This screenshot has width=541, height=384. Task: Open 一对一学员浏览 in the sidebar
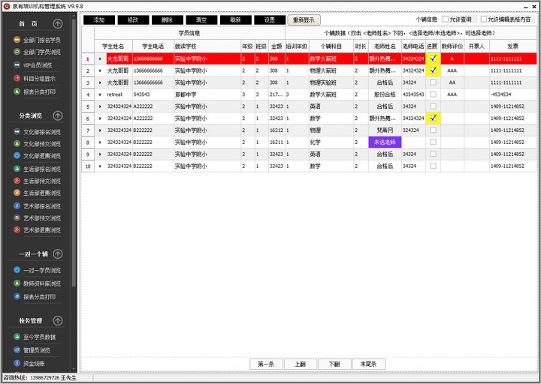pos(38,270)
